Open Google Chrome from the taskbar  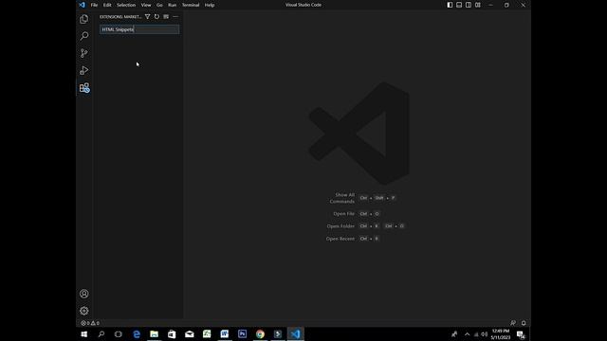pyautogui.click(x=260, y=334)
